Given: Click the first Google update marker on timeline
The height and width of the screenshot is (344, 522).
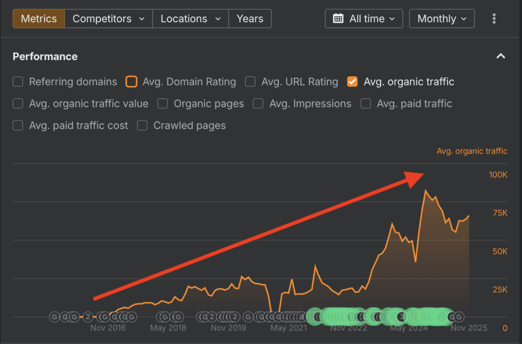Looking at the screenshot, I should (x=55, y=317).
